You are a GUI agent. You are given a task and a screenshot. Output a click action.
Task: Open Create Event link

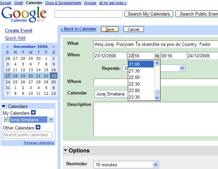click(19, 30)
